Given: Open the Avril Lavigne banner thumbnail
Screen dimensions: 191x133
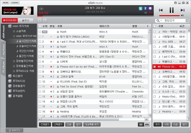Looking at the screenshot, I should point(18,11).
